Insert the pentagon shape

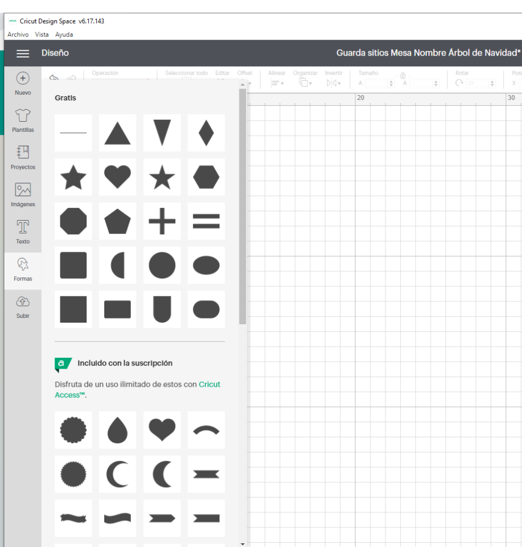point(118,221)
